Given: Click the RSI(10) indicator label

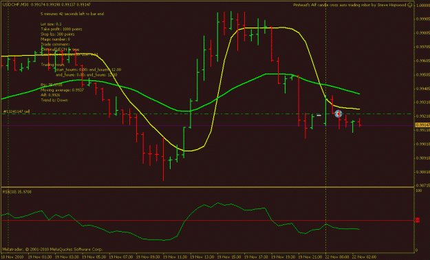Looking at the screenshot, I should click(x=17, y=192).
